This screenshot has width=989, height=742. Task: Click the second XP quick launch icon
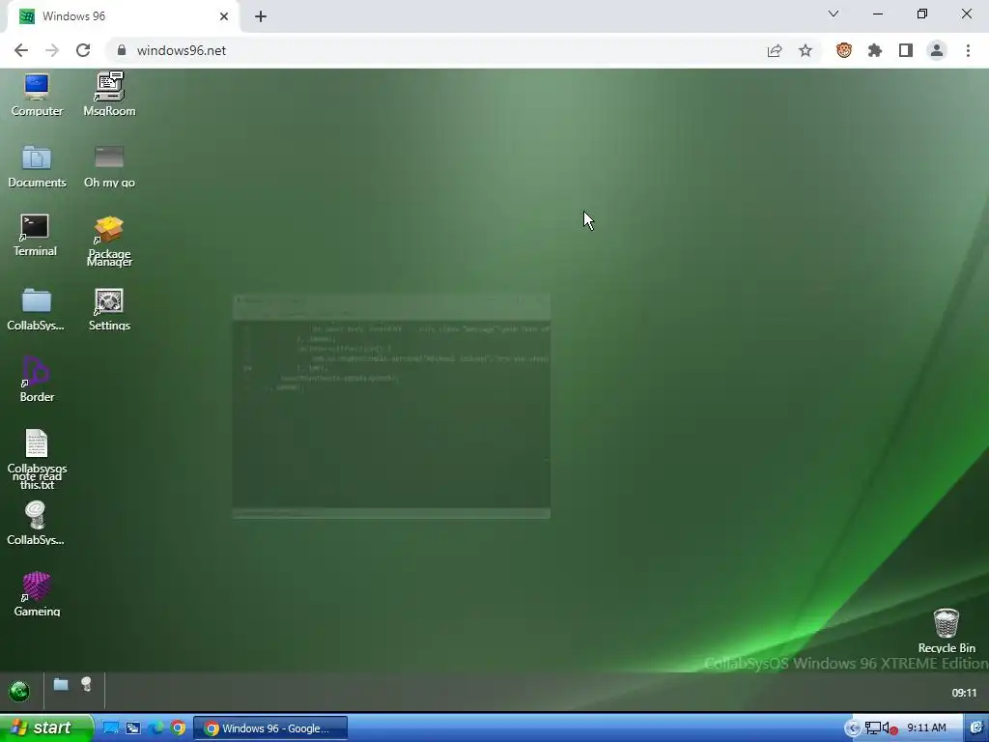pos(133,728)
